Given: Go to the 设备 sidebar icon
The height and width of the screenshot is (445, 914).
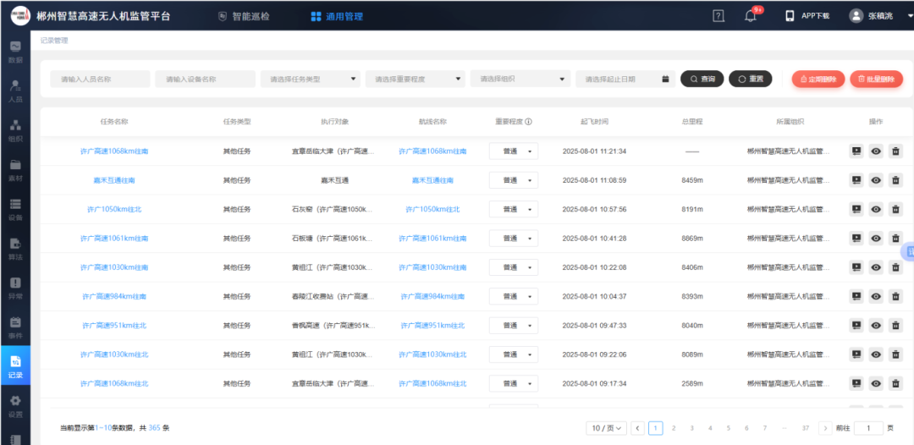Looking at the screenshot, I should (15, 209).
